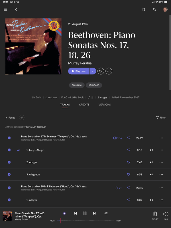Viewport: 171px width, 228px height.
Task: Open more options for the 3. Allegretto track
Action: pyautogui.click(x=161, y=174)
